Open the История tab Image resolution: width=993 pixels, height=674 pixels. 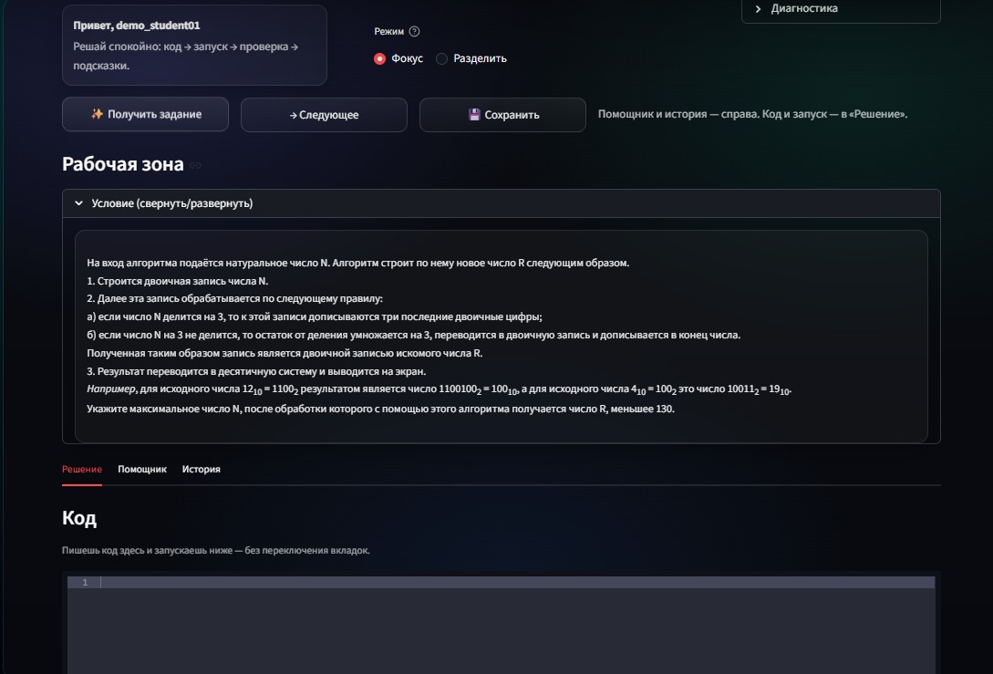(x=203, y=469)
